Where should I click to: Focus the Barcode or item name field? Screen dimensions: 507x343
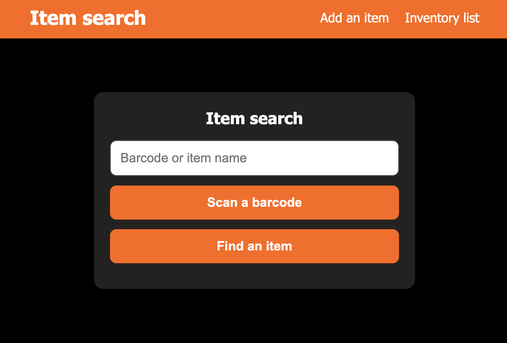(255, 158)
